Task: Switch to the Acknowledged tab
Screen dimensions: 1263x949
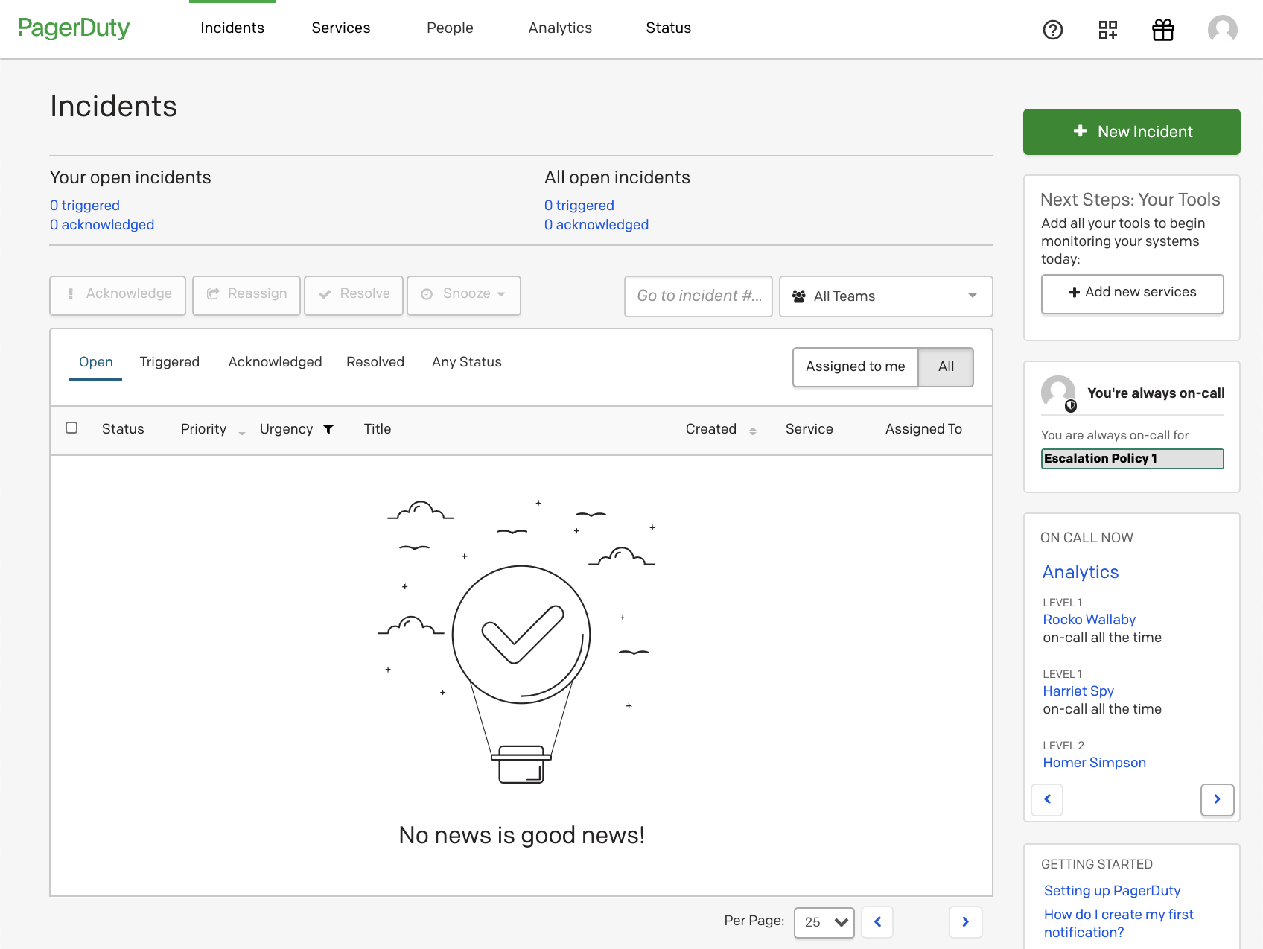Action: tap(276, 362)
